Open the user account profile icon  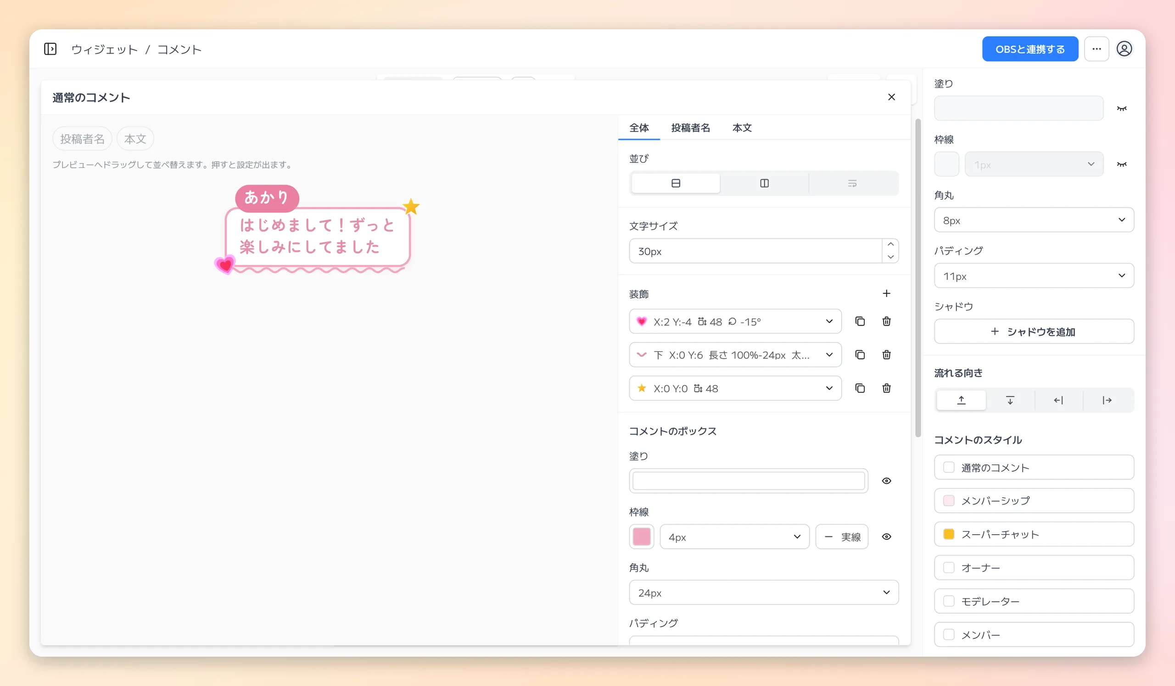[1124, 49]
